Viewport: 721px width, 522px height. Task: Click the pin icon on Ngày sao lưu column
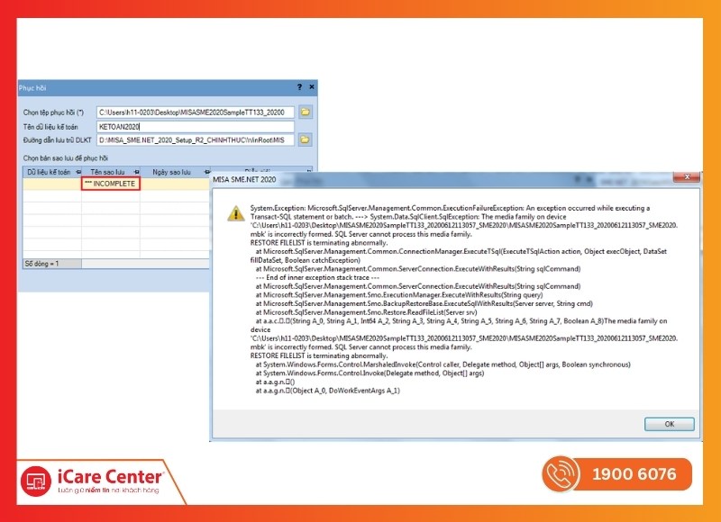coord(206,172)
